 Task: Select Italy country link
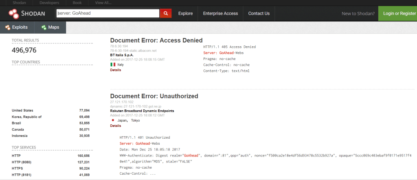(121, 64)
